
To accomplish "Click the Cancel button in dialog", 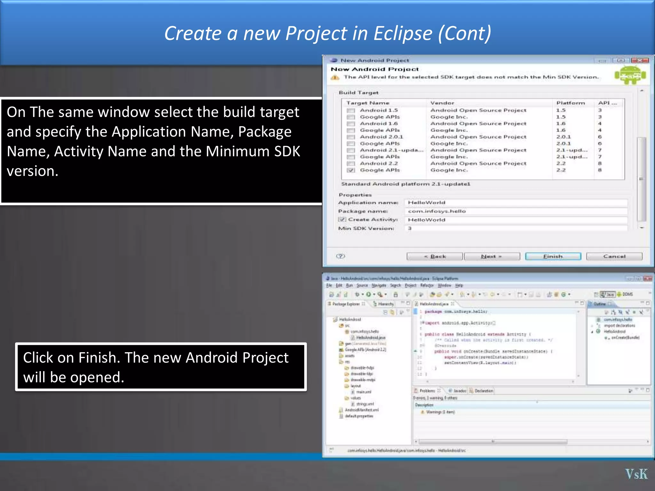I will [x=614, y=256].
